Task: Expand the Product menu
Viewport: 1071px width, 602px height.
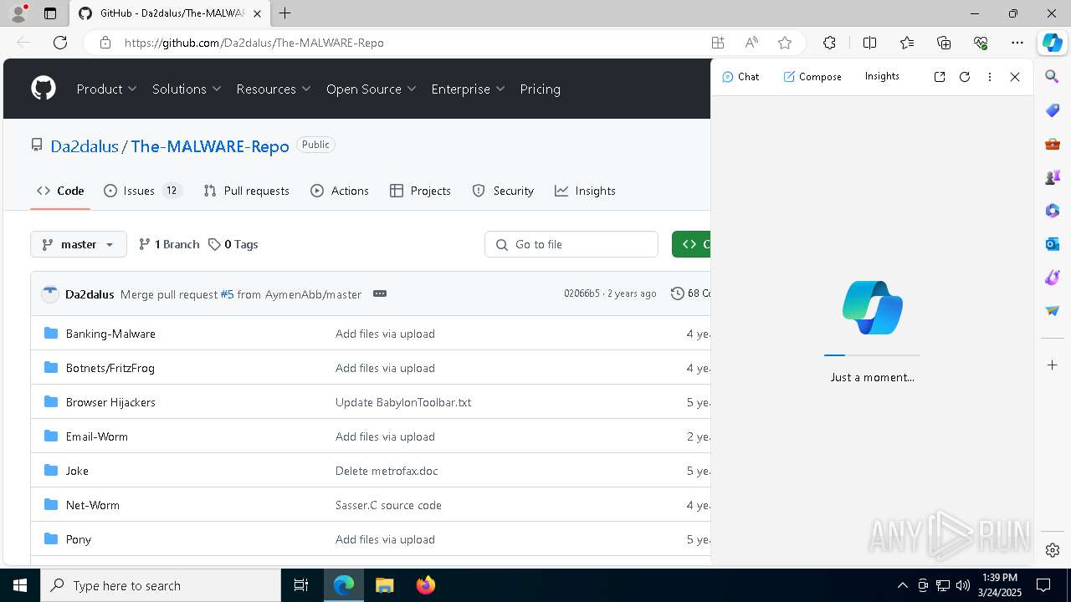Action: [107, 89]
